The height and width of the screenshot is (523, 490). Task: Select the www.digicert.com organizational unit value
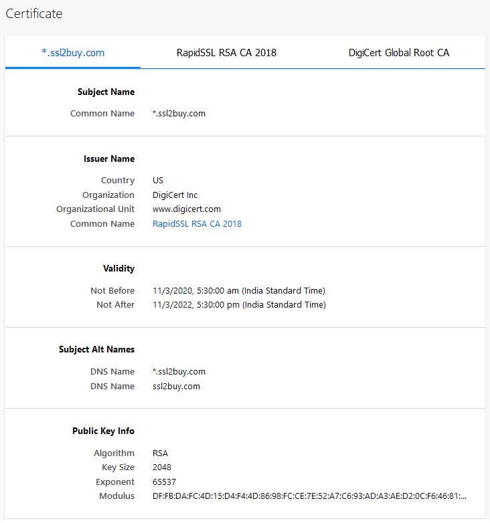point(187,209)
